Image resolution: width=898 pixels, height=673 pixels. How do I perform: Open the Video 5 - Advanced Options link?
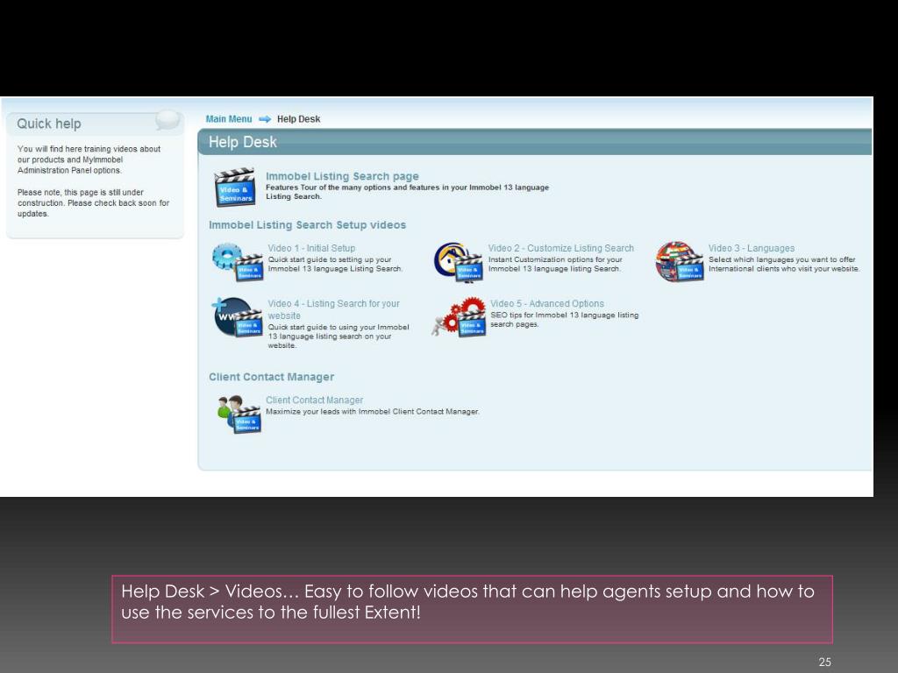pos(547,304)
